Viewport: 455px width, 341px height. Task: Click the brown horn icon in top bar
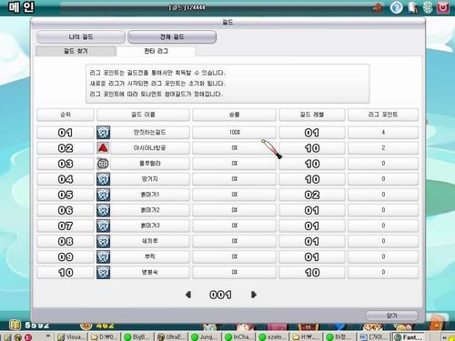click(x=378, y=8)
